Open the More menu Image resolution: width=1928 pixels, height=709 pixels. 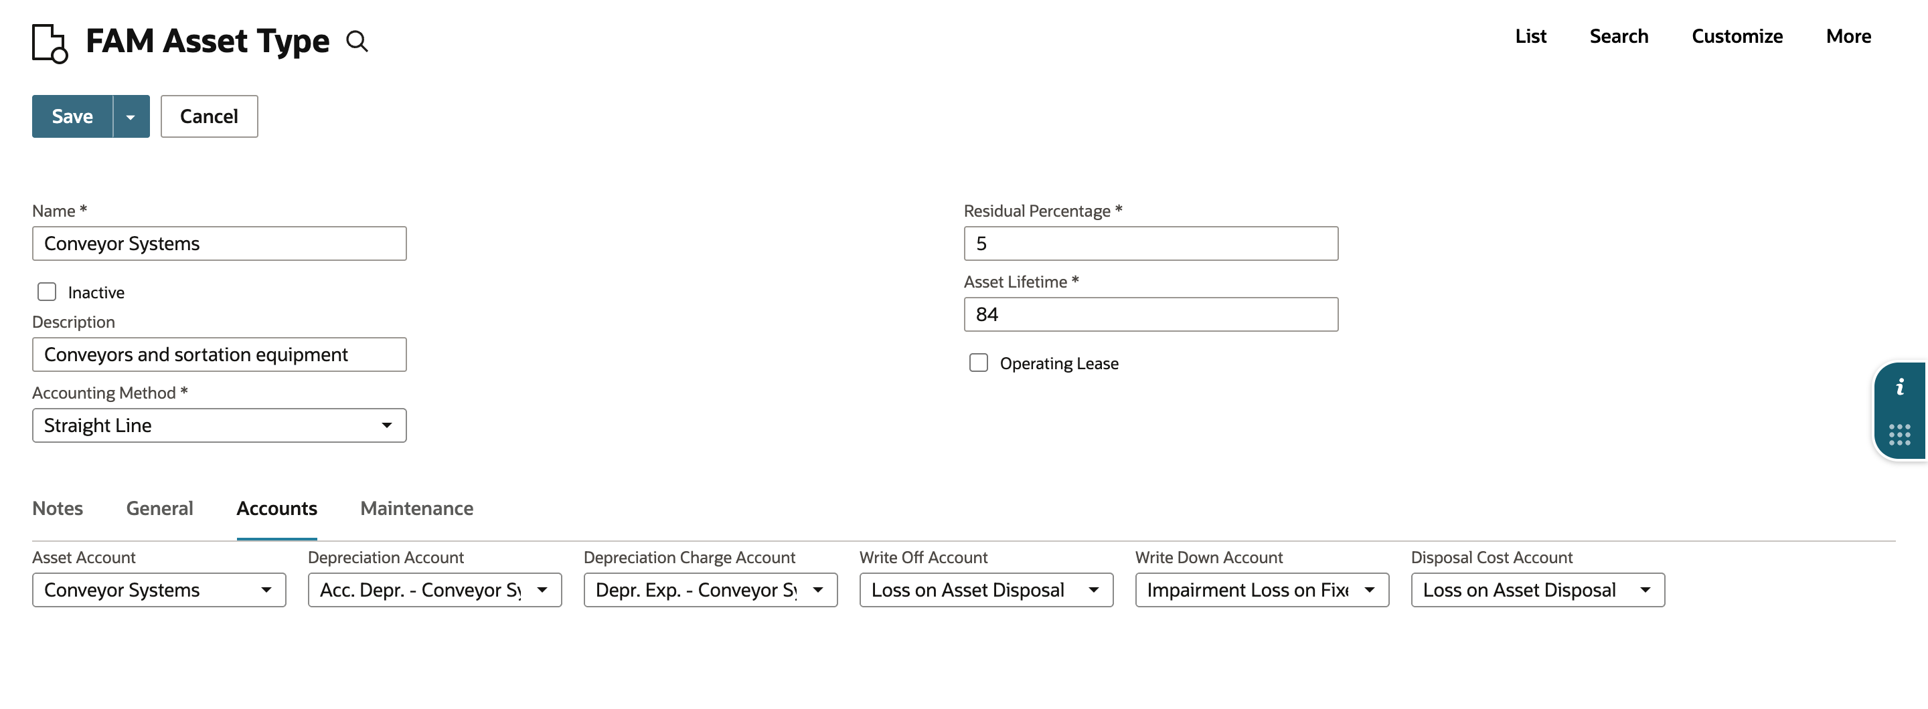point(1848,36)
